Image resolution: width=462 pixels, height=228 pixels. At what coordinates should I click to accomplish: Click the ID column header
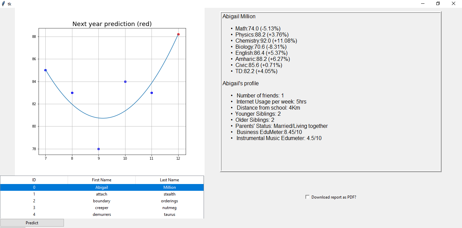click(34, 180)
